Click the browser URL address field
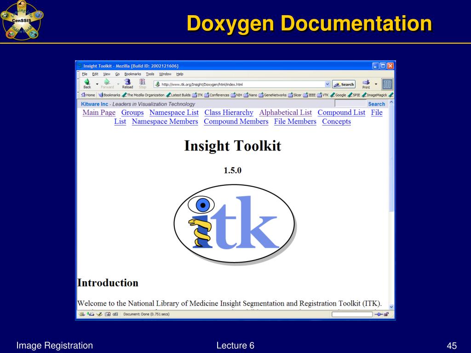 coord(242,85)
